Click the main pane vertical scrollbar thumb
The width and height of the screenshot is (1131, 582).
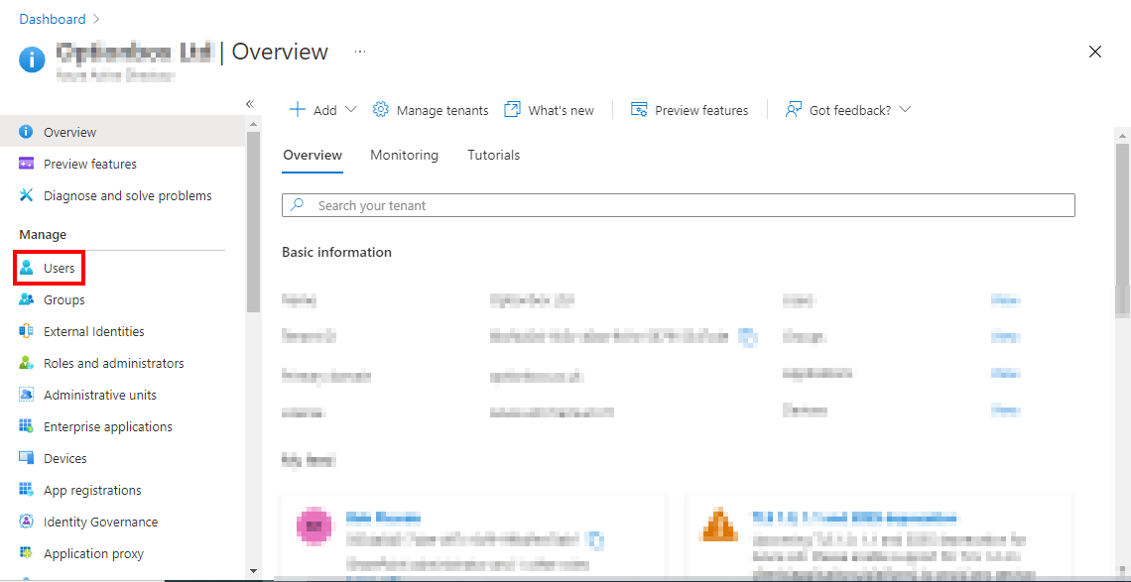1122,229
